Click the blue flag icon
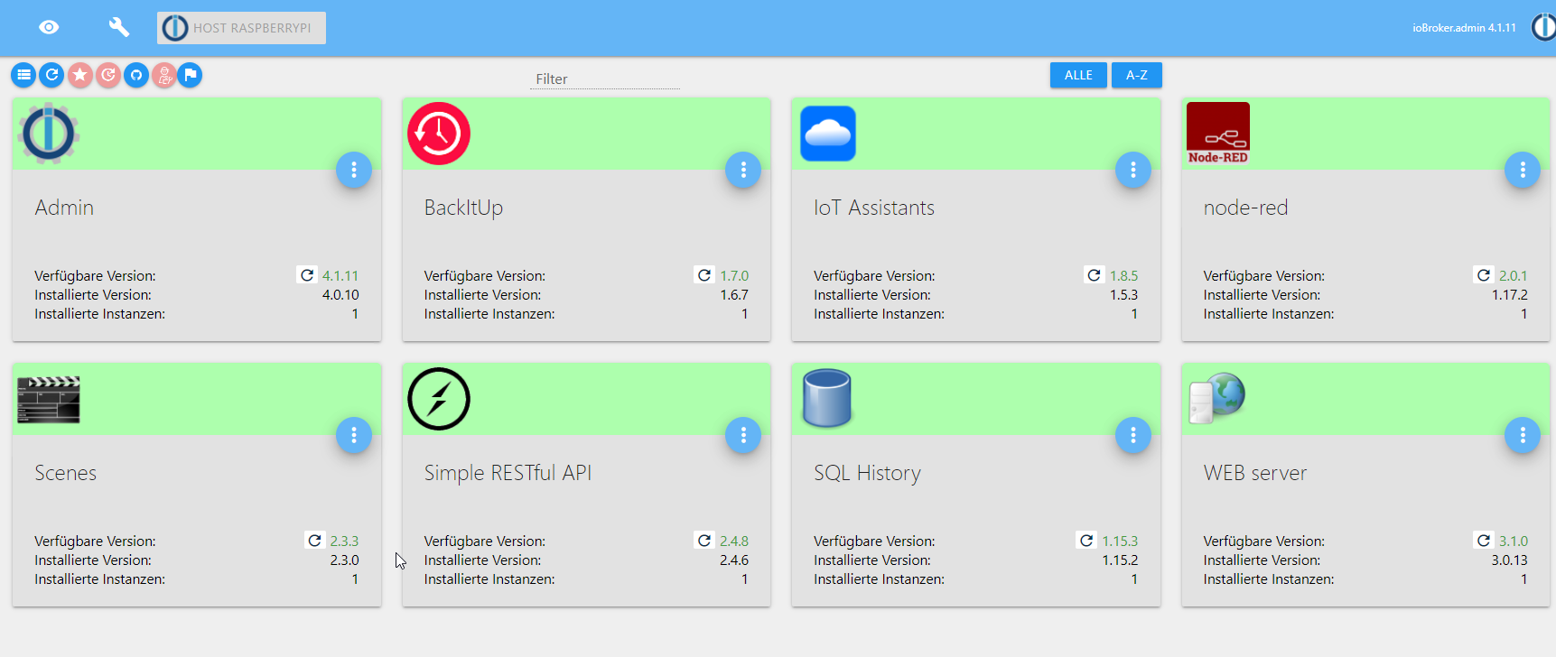The height and width of the screenshot is (657, 1556). pos(190,75)
